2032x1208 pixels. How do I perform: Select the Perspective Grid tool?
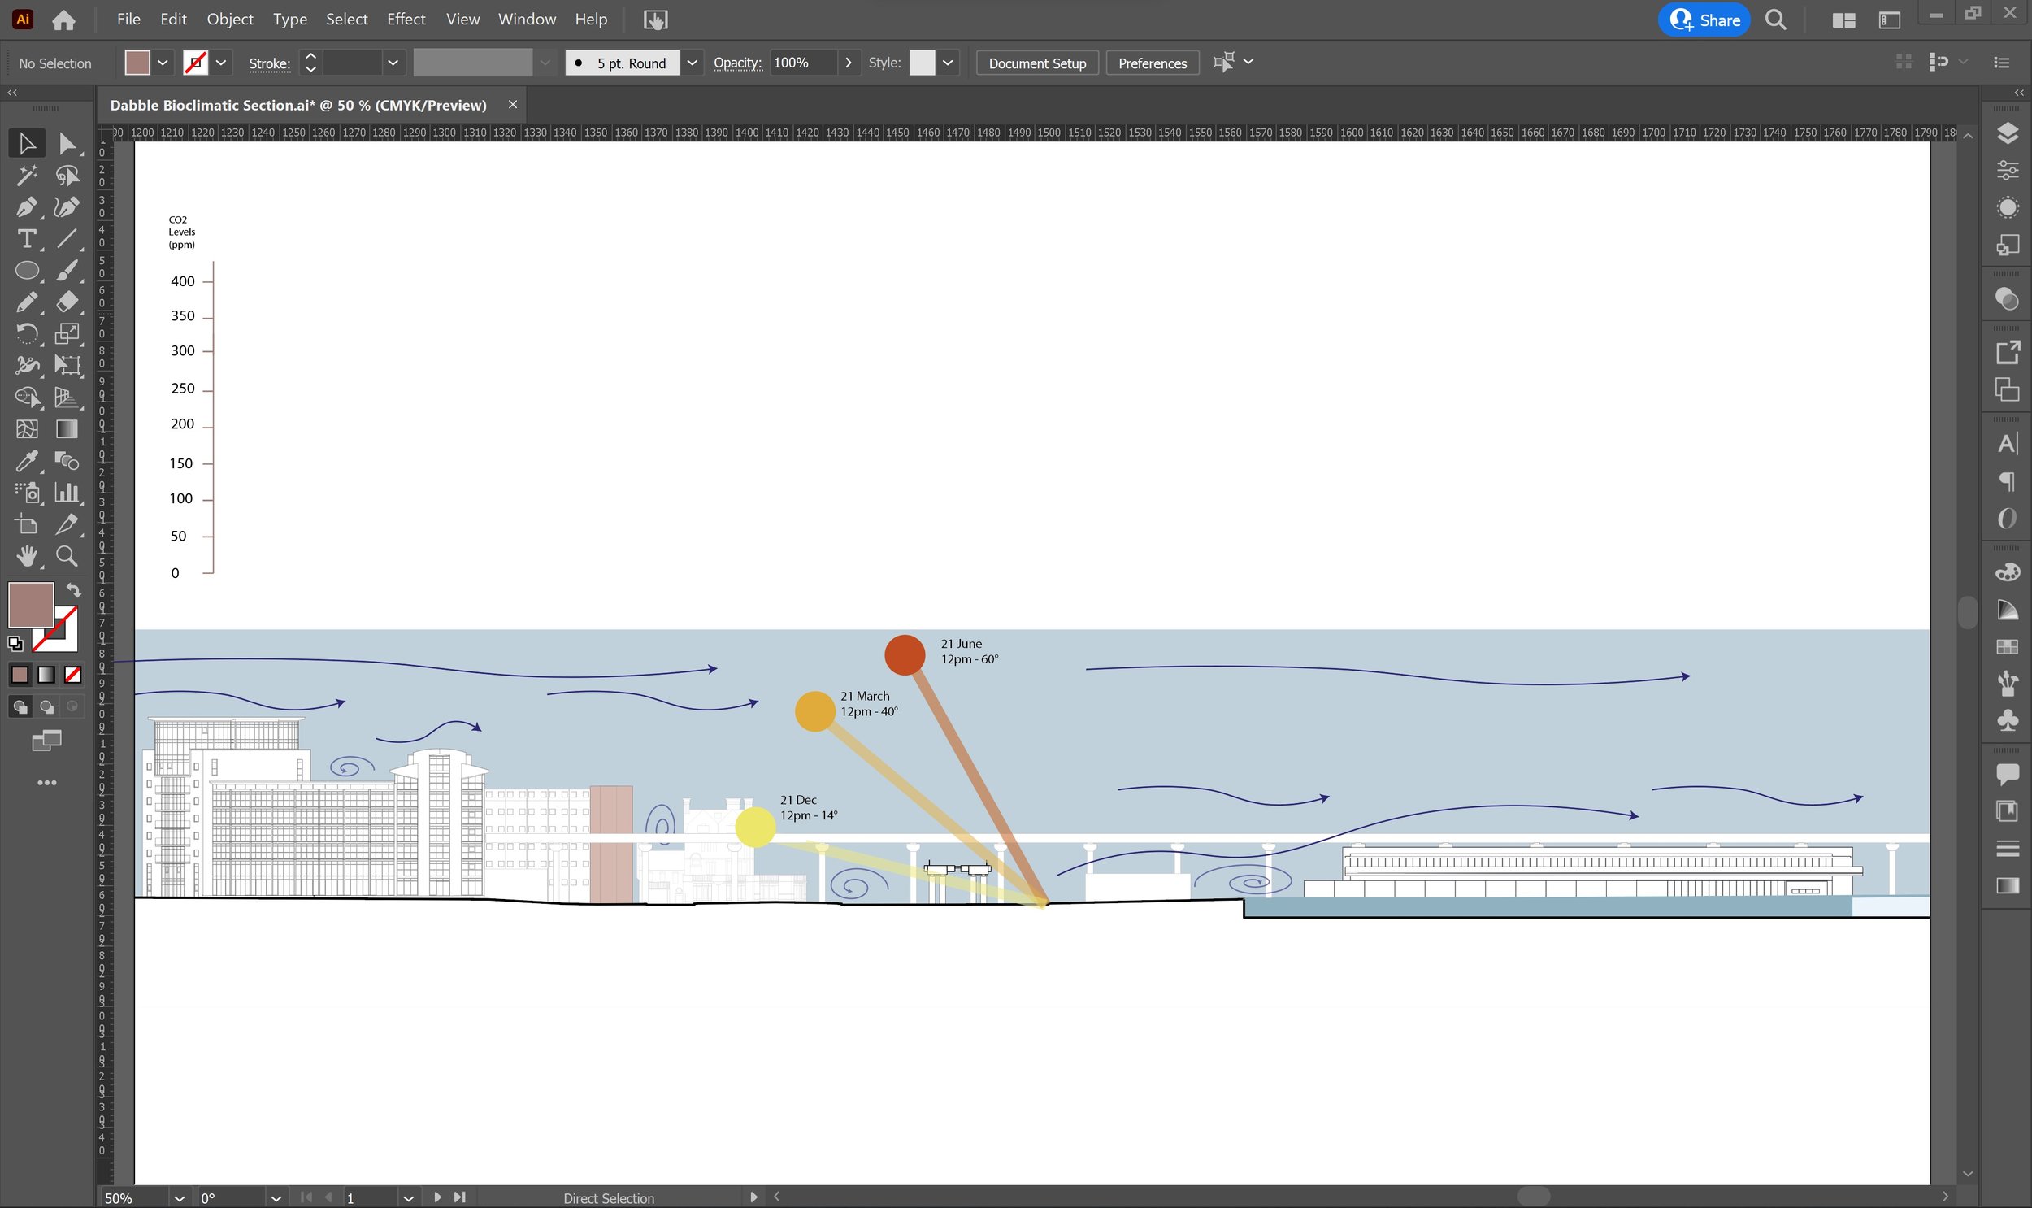(67, 398)
